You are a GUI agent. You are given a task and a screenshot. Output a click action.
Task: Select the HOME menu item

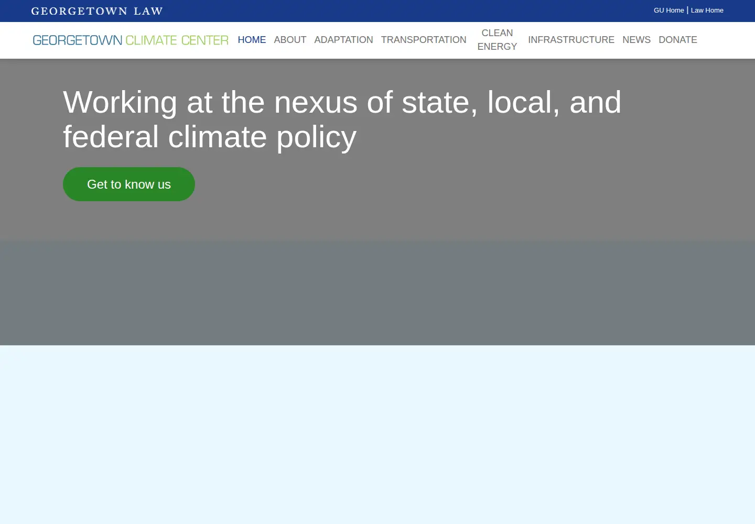click(252, 40)
